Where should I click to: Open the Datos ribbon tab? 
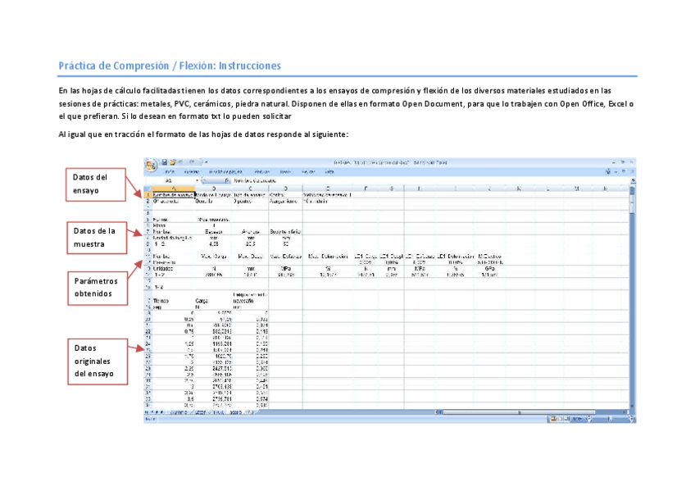285,172
